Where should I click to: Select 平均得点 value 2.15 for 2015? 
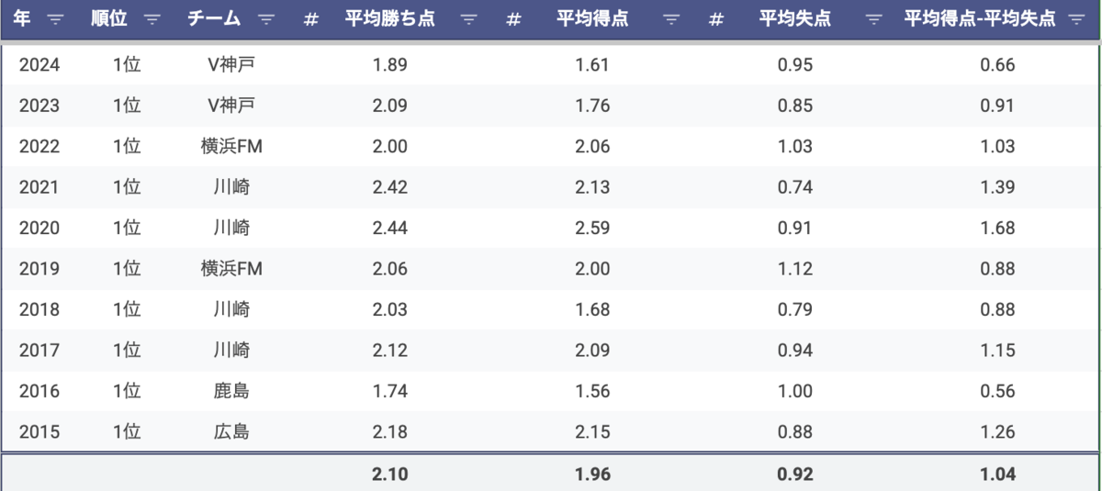pos(592,431)
